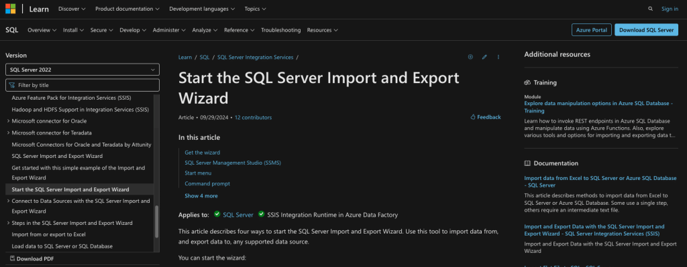The image size is (687, 267).
Task: Click Download PDF at sidebar bottom
Action: pyautogui.click(x=32, y=259)
